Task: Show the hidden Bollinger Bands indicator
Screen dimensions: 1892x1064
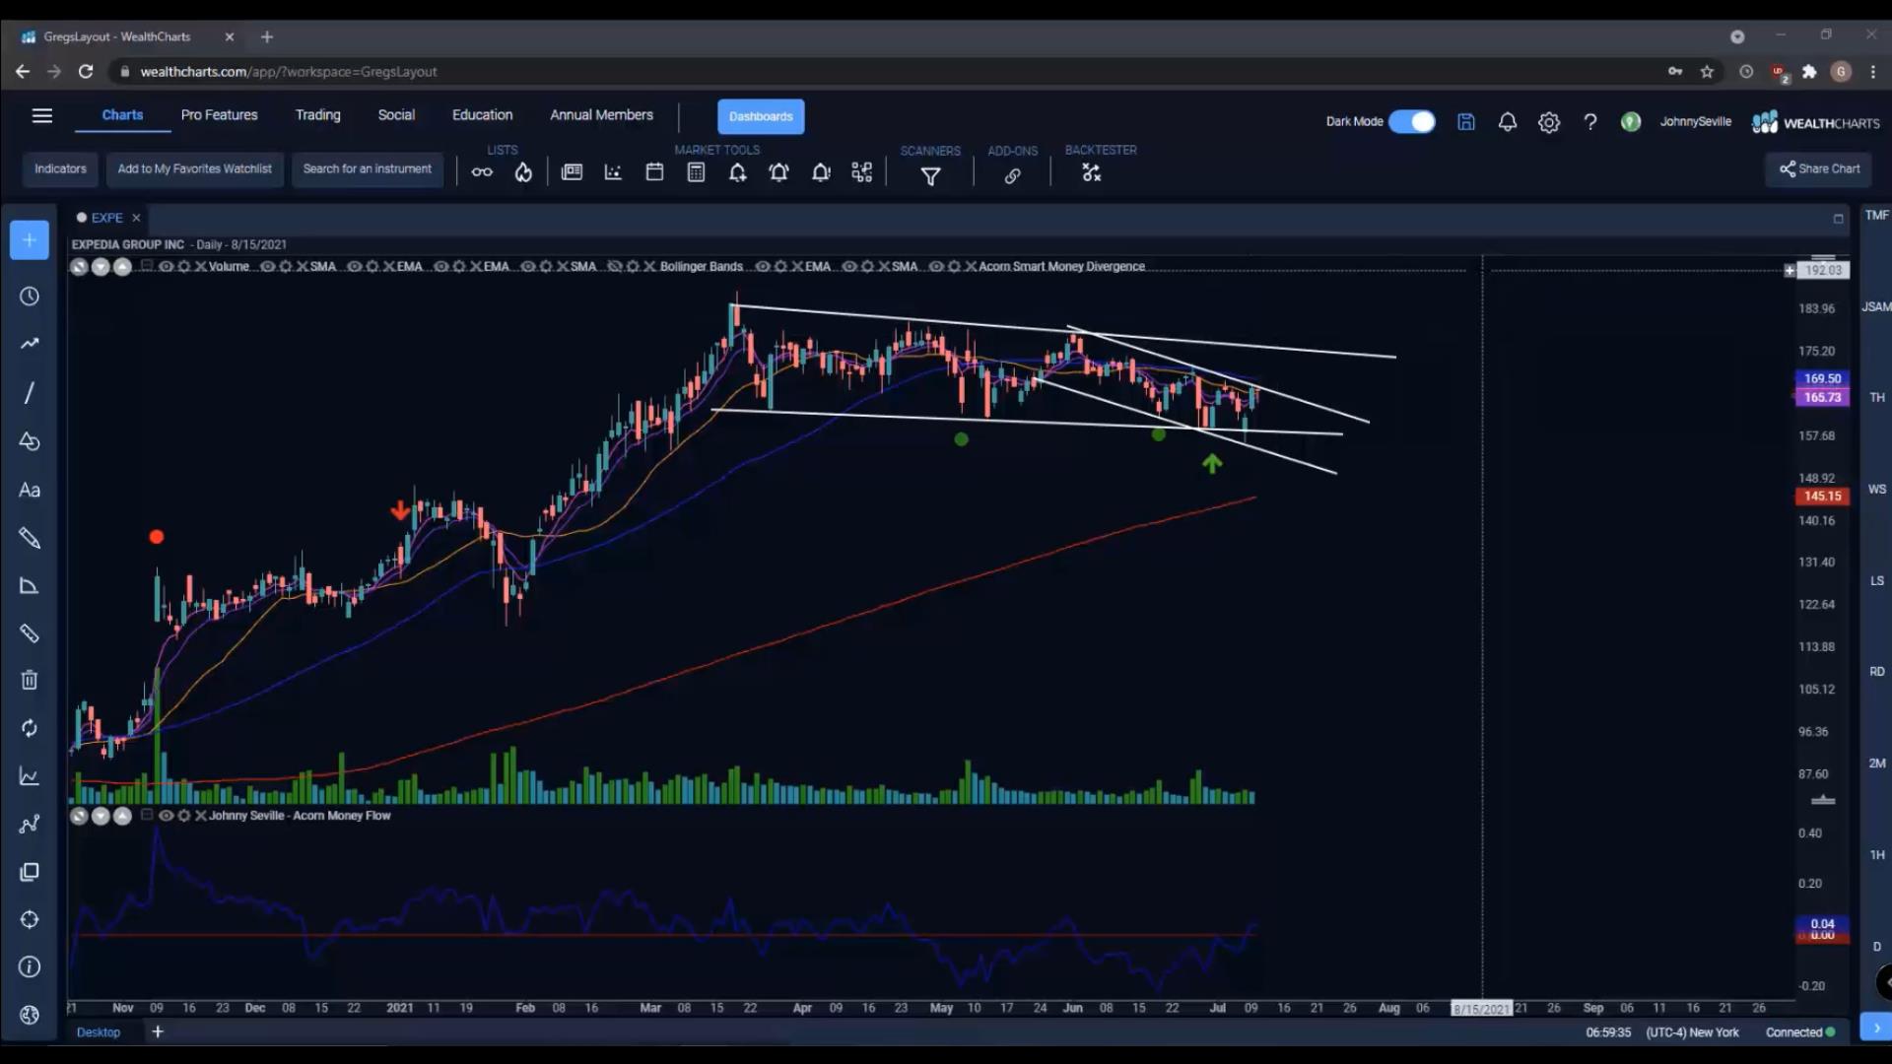Action: click(614, 266)
